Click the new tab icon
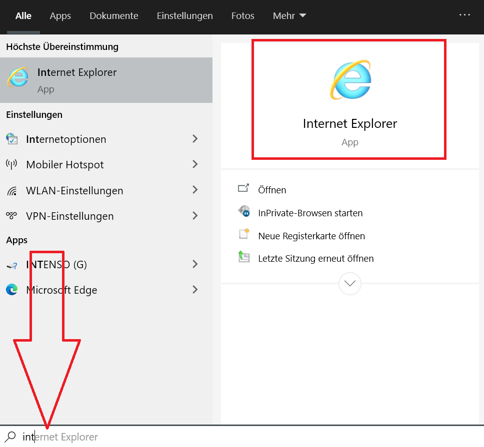 click(244, 234)
